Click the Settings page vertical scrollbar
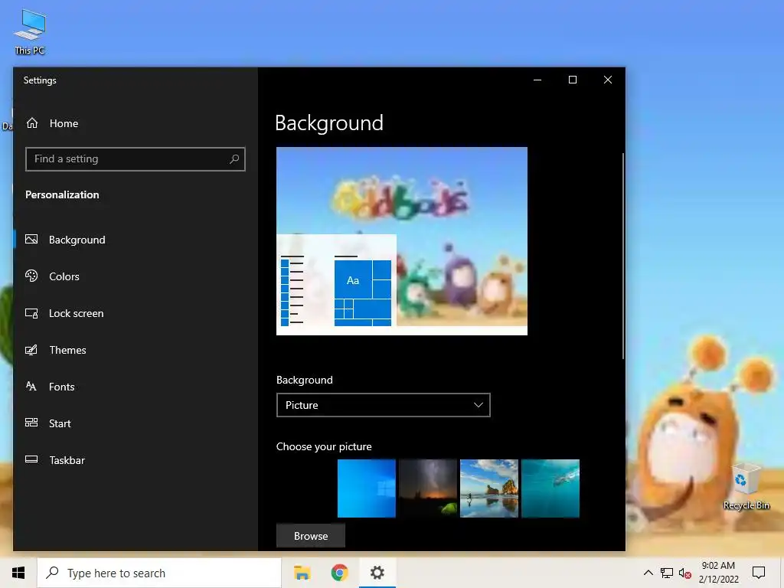This screenshot has height=588, width=784. [x=623, y=256]
